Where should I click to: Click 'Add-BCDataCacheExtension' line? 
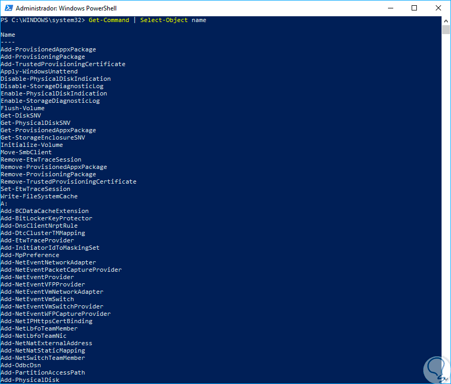[45, 211]
